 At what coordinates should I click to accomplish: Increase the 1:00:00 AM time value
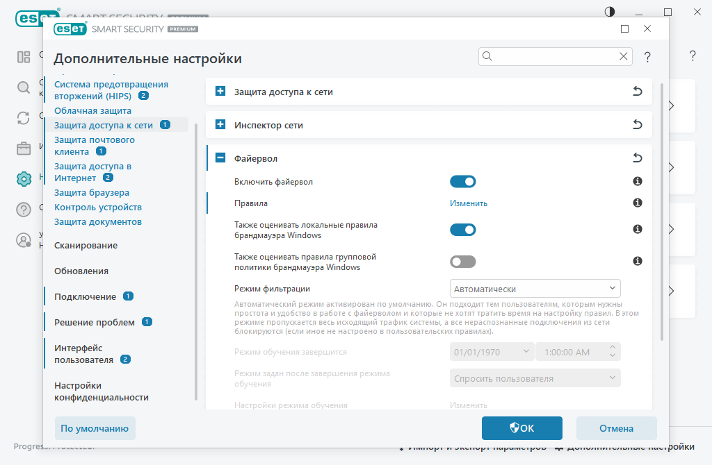(612, 348)
